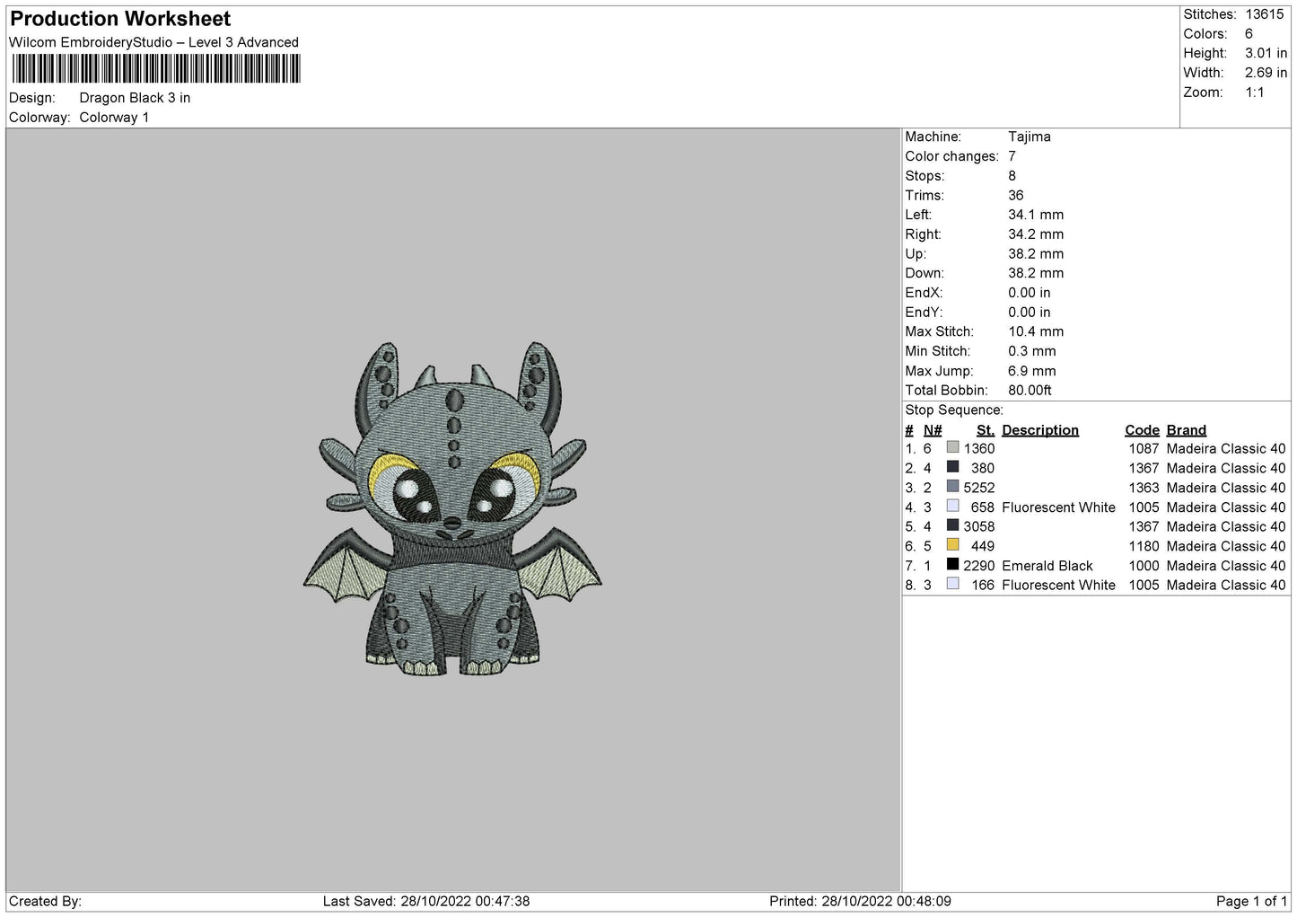
Task: Click thread code 1000
Action: click(1144, 566)
